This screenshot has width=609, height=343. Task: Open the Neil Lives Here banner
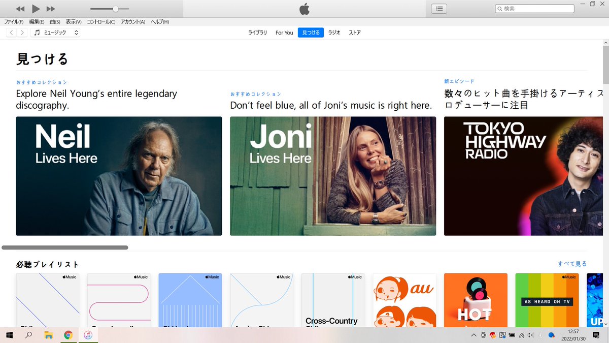click(x=119, y=176)
